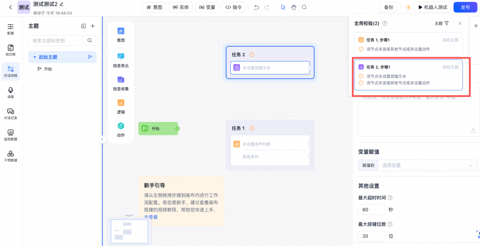Click help icon beside 最大超时时间
Image resolution: width=480 pixels, height=246 pixels.
point(390,198)
